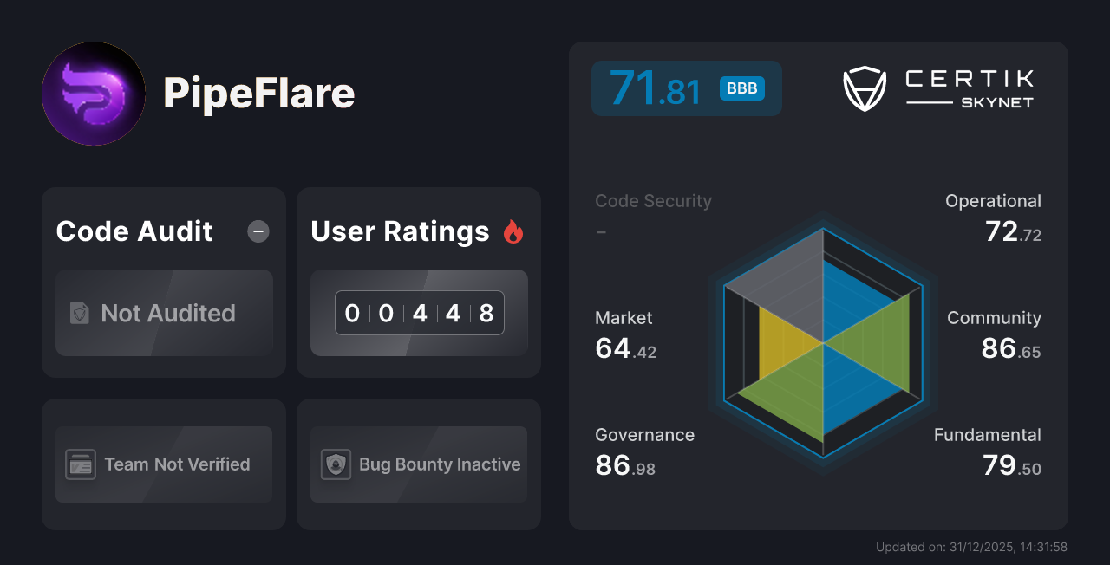Open the CertiK Skynet shield logo
1110x565 pixels.
[x=864, y=87]
